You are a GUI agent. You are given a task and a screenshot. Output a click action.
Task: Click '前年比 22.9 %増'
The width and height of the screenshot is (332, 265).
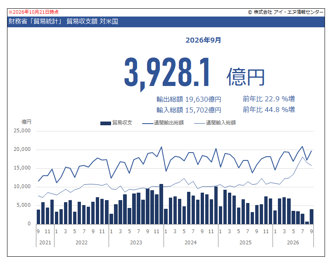(x=269, y=99)
